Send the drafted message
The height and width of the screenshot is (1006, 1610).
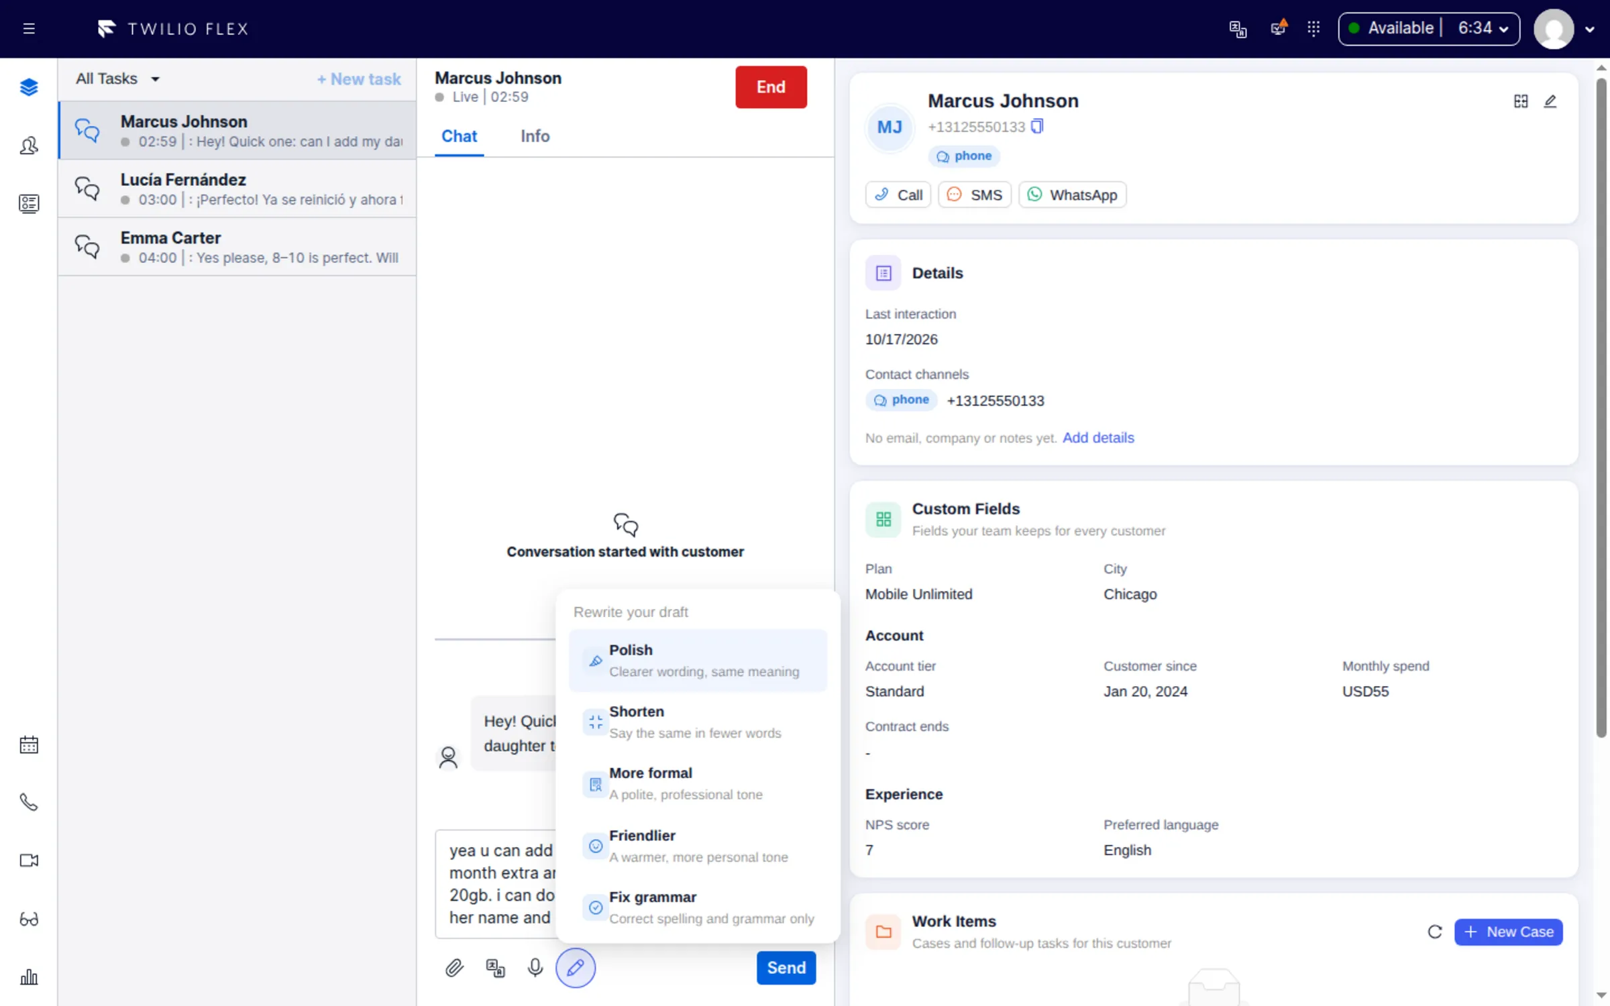pyautogui.click(x=786, y=968)
